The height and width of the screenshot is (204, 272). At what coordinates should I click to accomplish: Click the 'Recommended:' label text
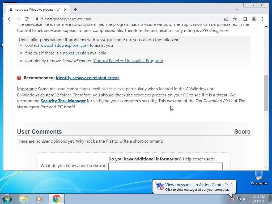(39, 78)
